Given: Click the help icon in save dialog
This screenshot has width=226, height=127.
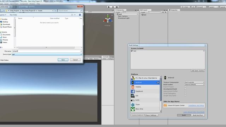Looking at the screenshot, I should point(80,15).
